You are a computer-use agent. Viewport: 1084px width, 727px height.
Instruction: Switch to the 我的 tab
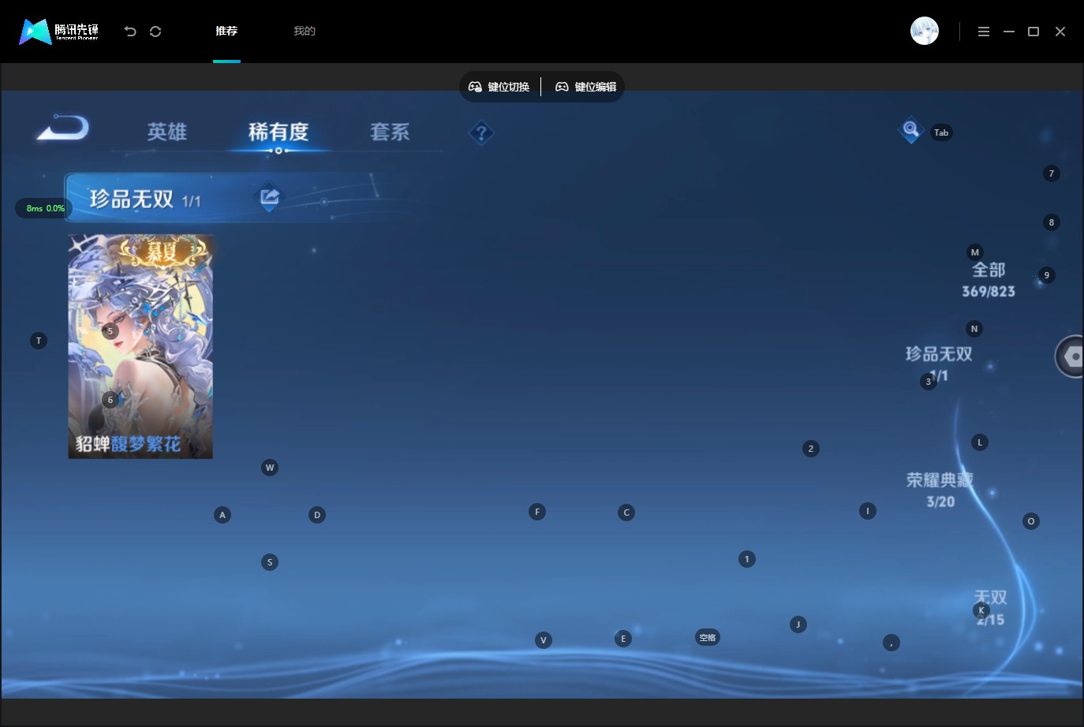click(x=305, y=32)
